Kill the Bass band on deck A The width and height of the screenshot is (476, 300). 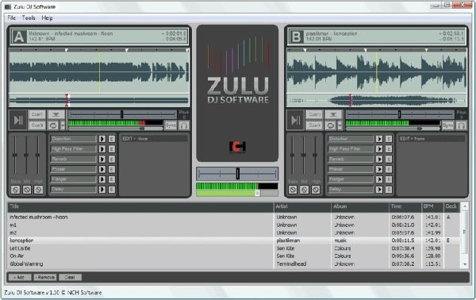click(16, 190)
